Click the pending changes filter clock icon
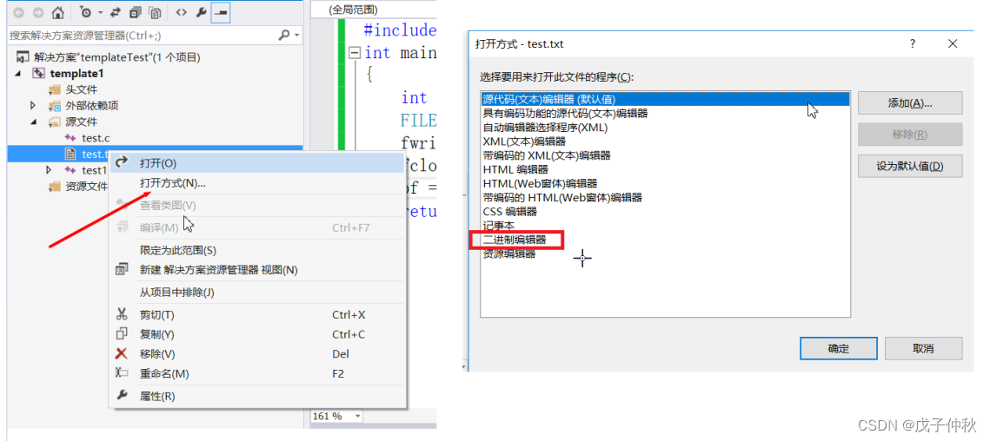The image size is (990, 441). coord(86,12)
